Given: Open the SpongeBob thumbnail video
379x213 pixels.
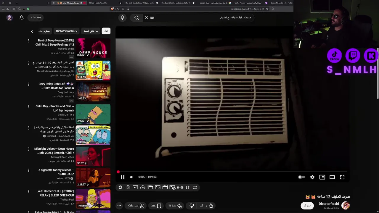Looking at the screenshot, I should (x=93, y=70).
